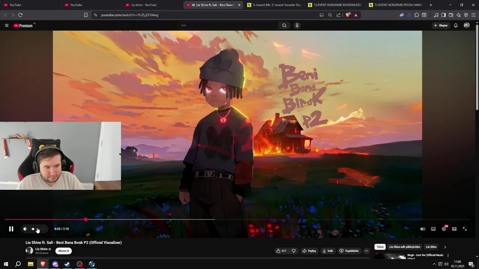479x269 pixels.
Task: Like the video (617 likes)
Action: (281, 251)
